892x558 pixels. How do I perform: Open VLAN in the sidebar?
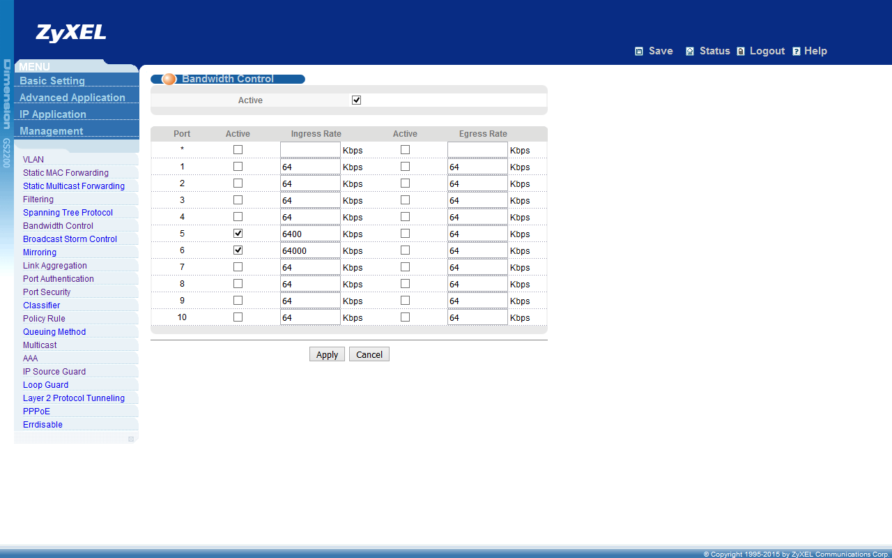pyautogui.click(x=33, y=160)
